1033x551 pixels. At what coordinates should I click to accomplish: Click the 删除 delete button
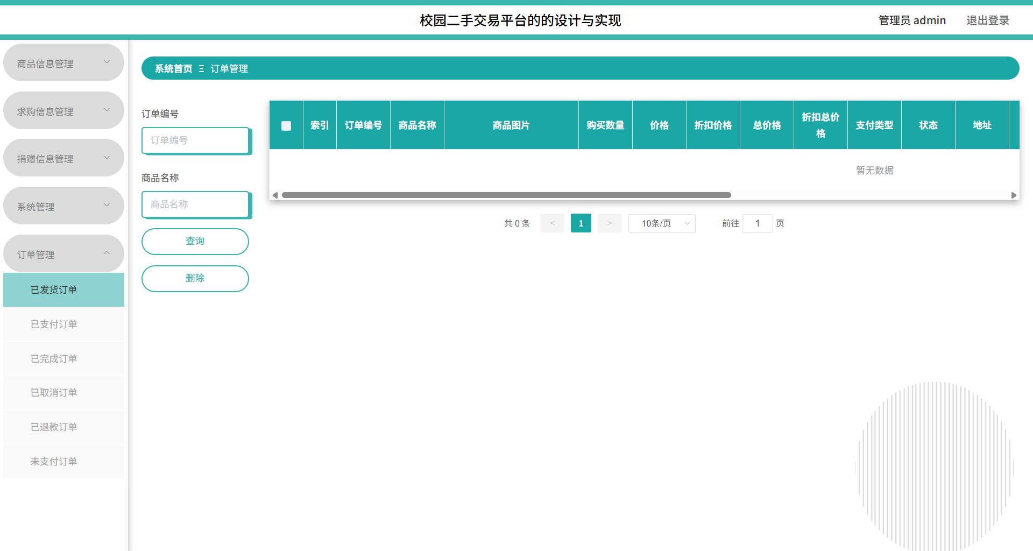tap(195, 278)
